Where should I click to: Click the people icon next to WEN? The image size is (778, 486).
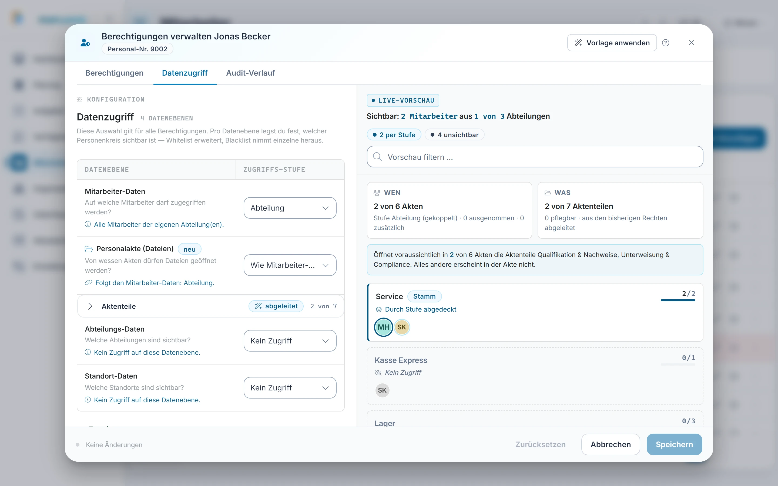377,193
